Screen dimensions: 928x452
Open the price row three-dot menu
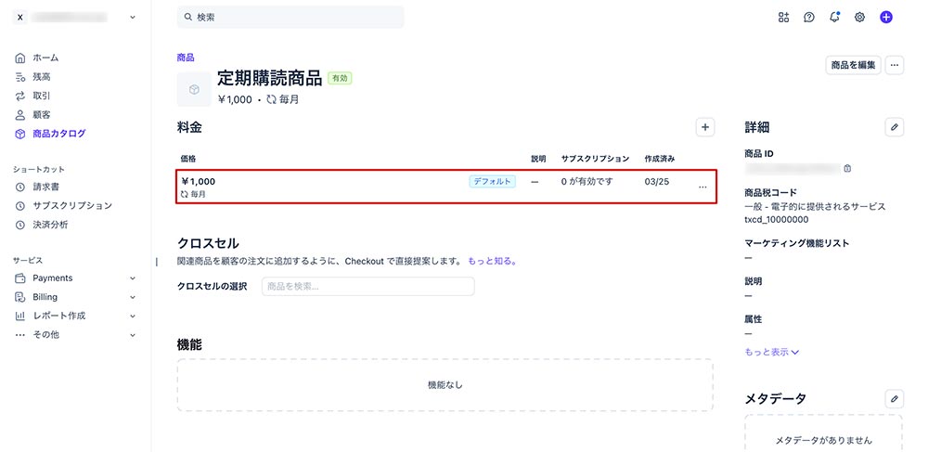pyautogui.click(x=702, y=187)
